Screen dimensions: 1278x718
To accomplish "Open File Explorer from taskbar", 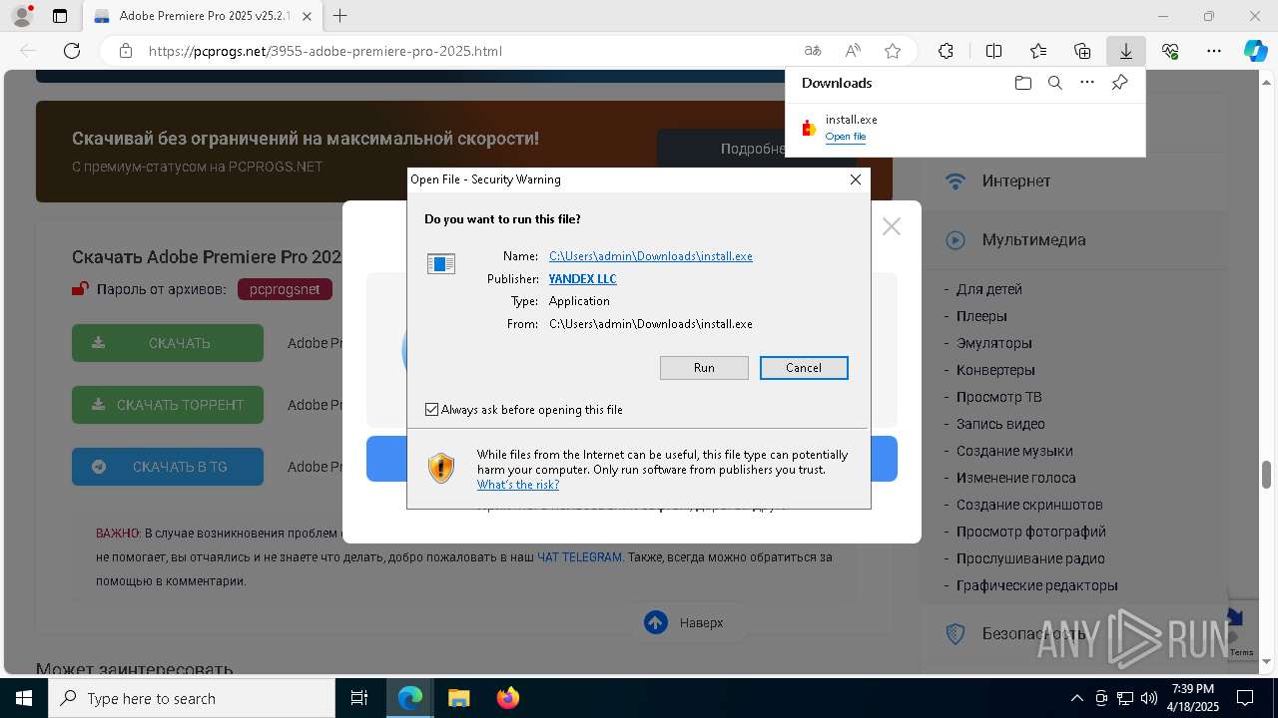I will (458, 698).
